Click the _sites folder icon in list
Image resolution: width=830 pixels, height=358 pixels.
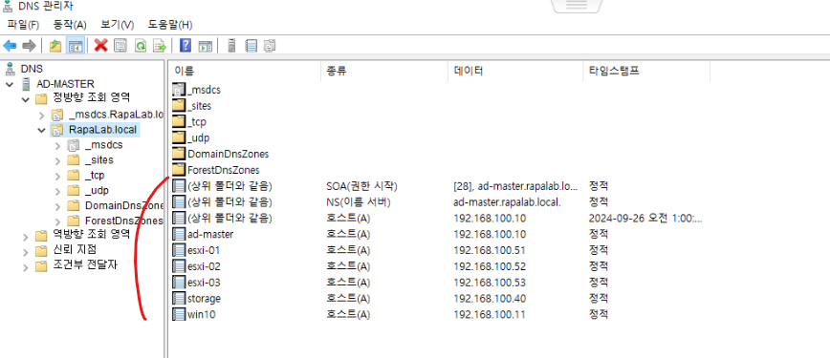pyautogui.click(x=180, y=106)
